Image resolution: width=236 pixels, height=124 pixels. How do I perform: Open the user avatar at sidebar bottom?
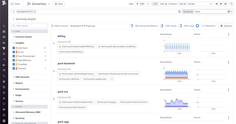4,121
